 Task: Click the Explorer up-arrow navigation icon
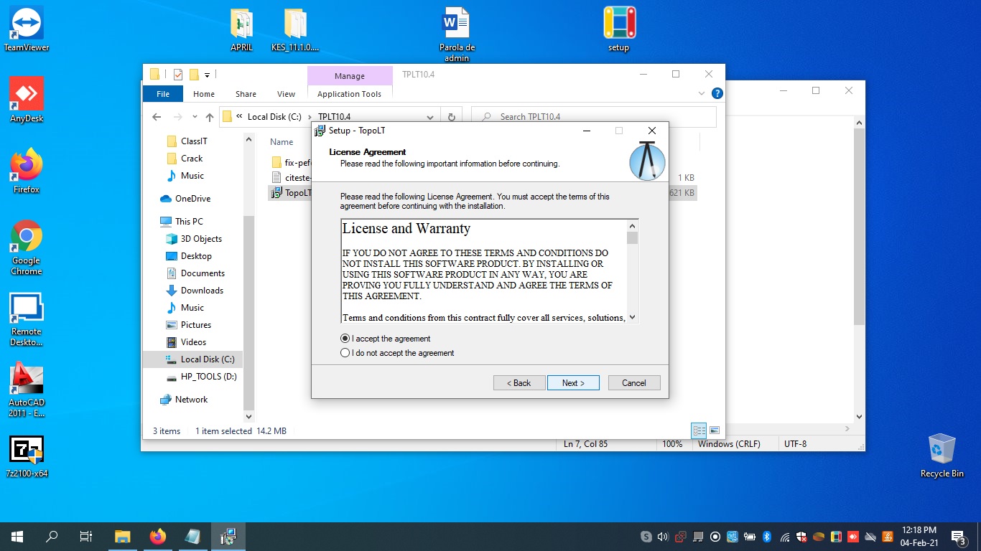click(210, 117)
